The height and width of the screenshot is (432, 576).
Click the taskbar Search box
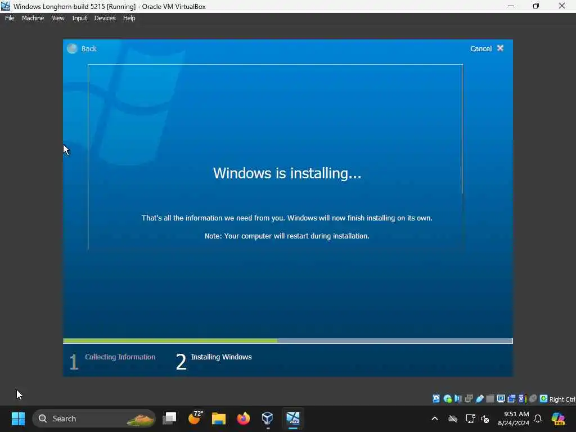(94, 418)
